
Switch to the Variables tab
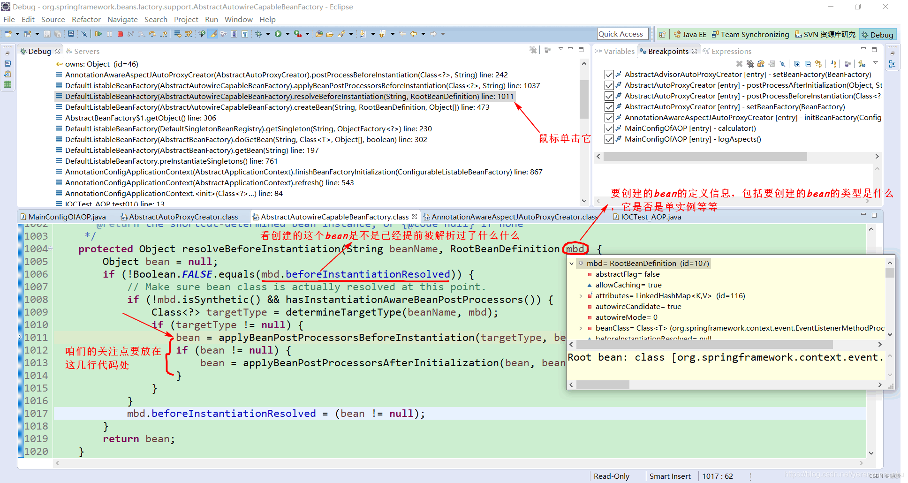coord(614,51)
